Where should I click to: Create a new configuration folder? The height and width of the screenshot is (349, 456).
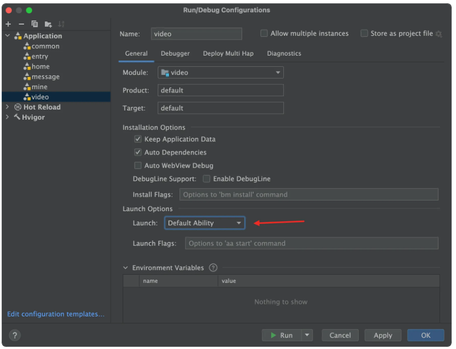[x=48, y=24]
